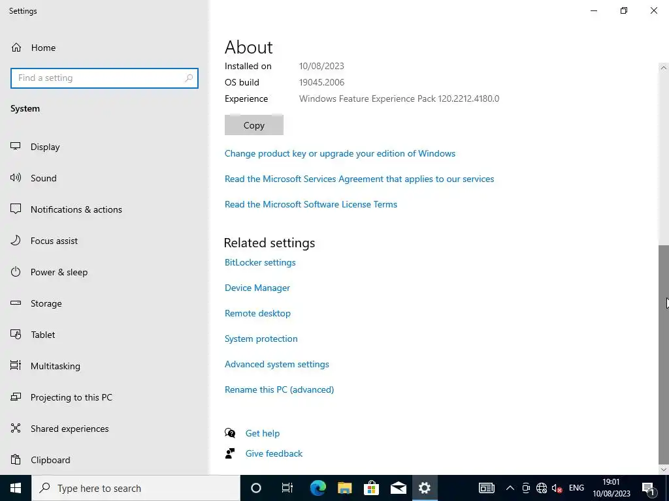This screenshot has width=669, height=501.
Task: Open the Clipboard icon in the sidebar
Action: click(16, 460)
